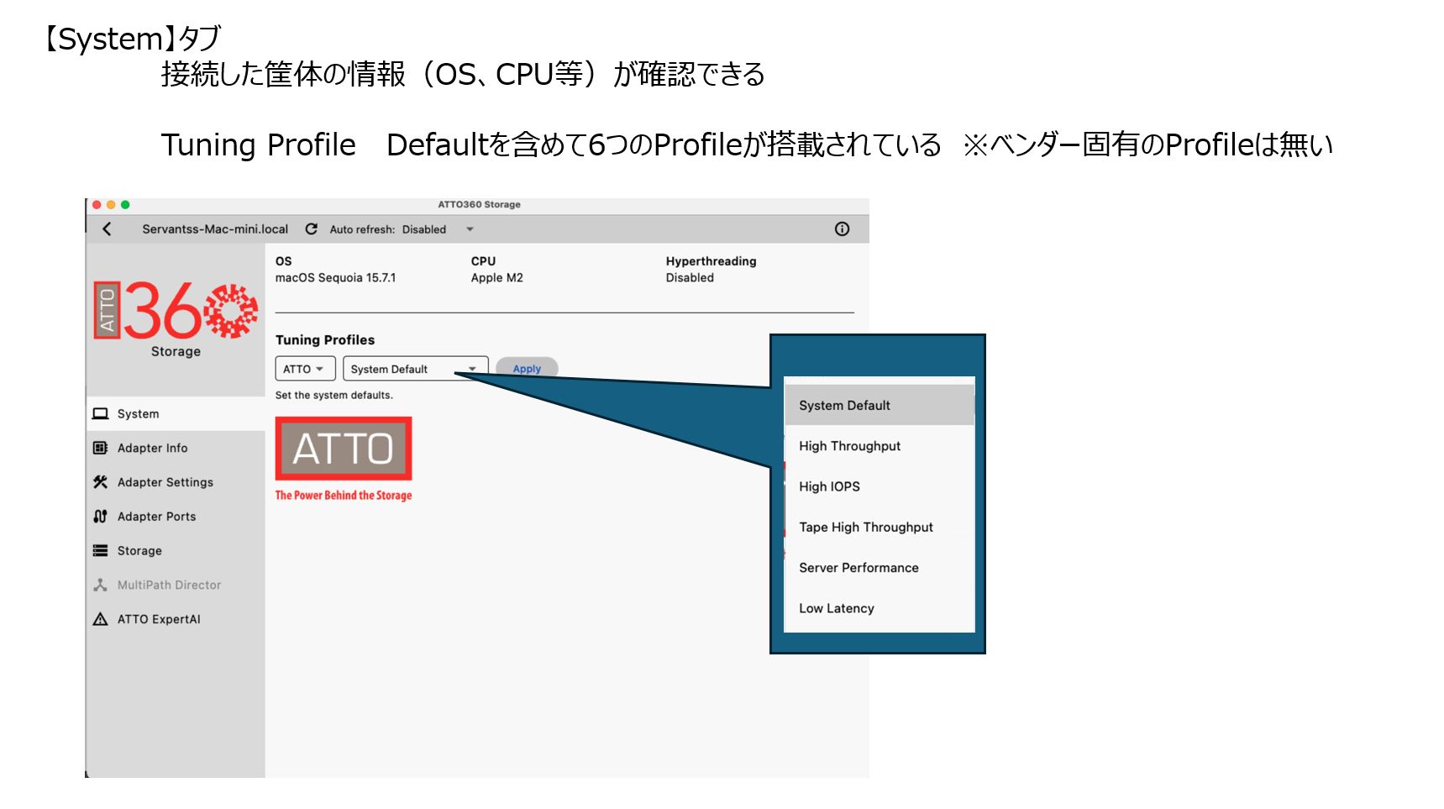This screenshot has height=809, width=1444.
Task: Open the info circle icon
Action: point(842,229)
